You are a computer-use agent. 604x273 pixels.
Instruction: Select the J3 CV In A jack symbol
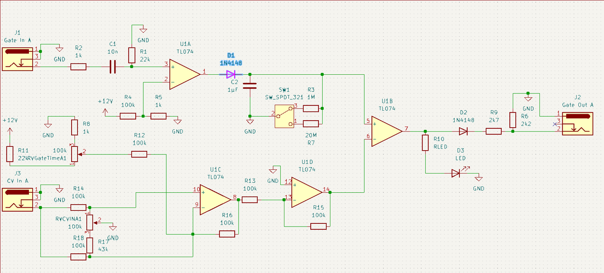point(18,199)
